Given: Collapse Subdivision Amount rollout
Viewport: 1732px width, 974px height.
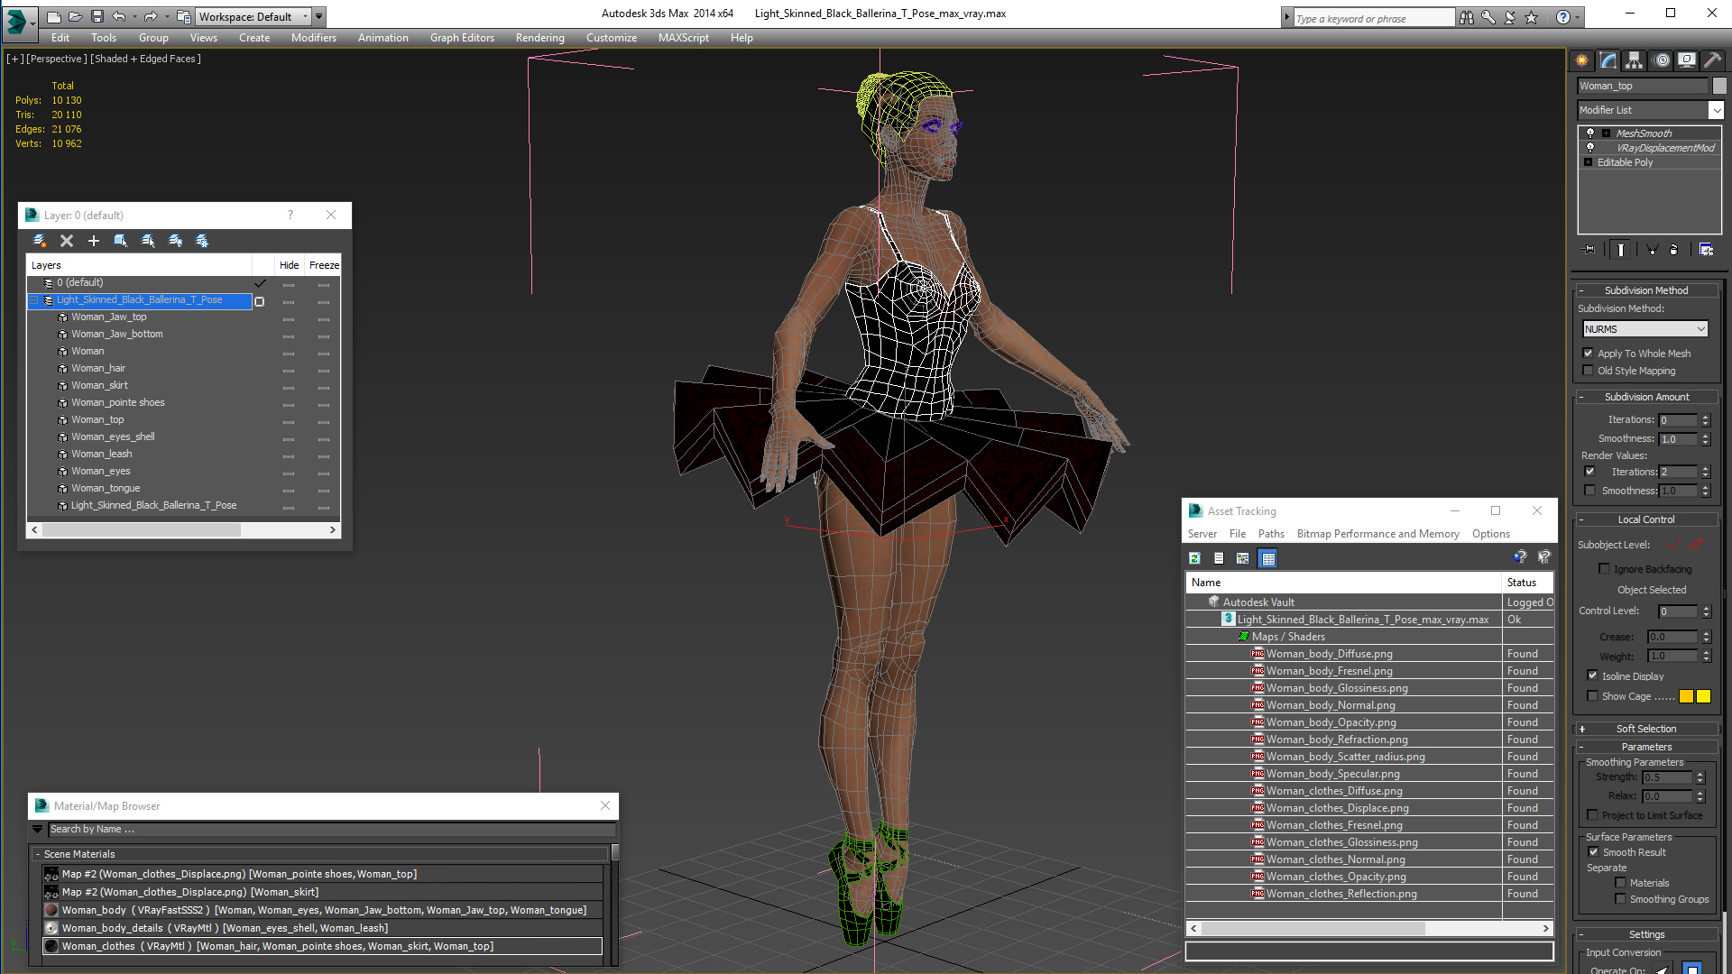Looking at the screenshot, I should (x=1646, y=397).
